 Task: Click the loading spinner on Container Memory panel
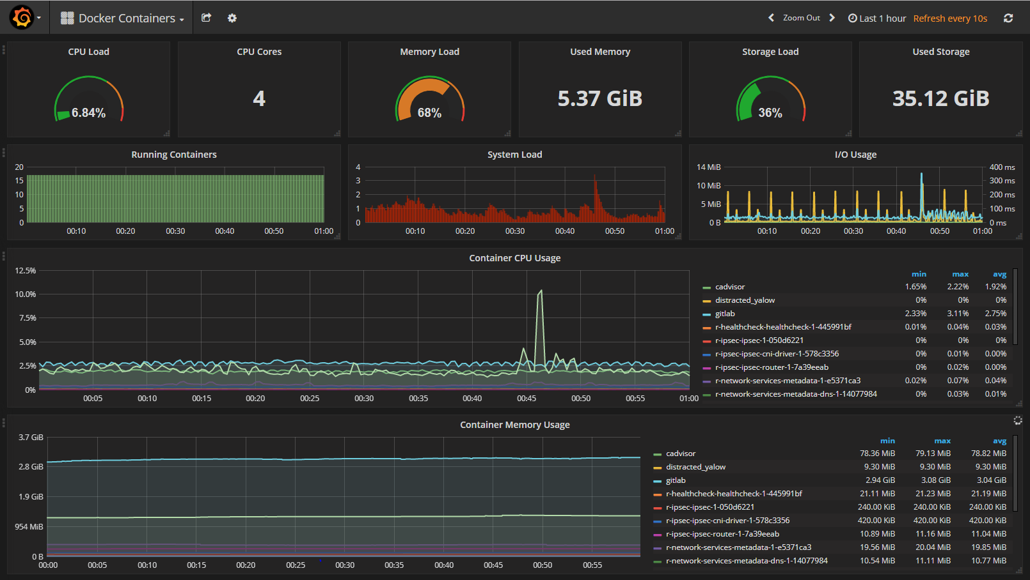pyautogui.click(x=1018, y=420)
